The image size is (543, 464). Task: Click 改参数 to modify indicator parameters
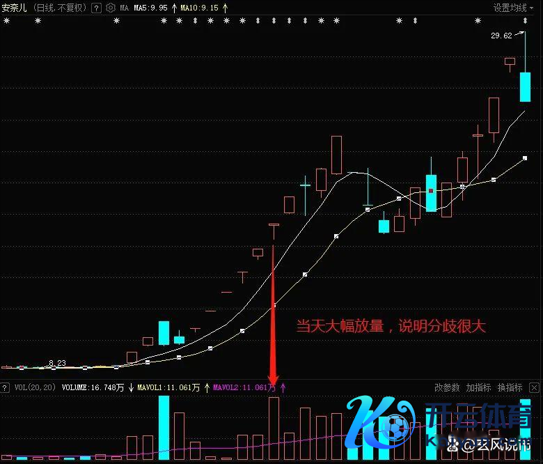(x=447, y=387)
